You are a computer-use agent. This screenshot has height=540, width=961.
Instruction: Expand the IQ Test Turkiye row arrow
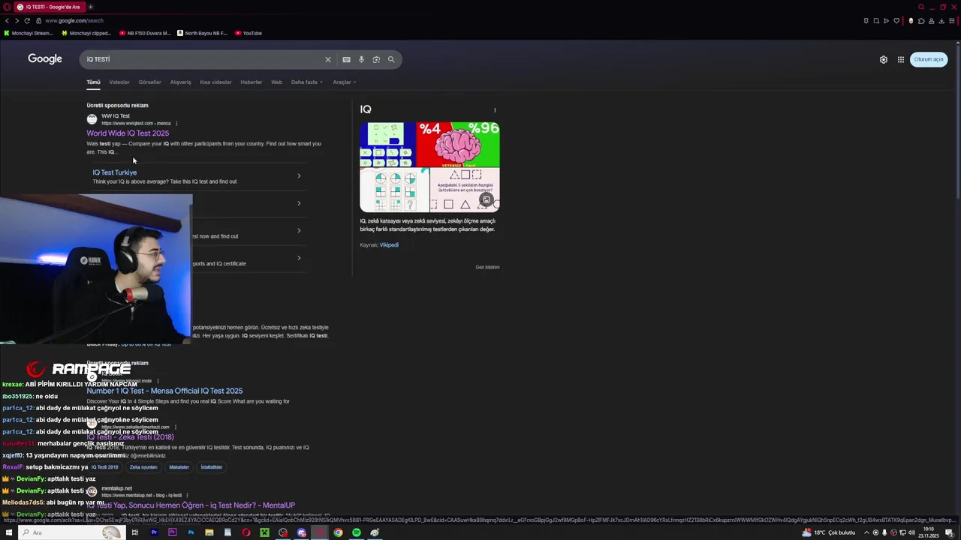click(x=299, y=176)
